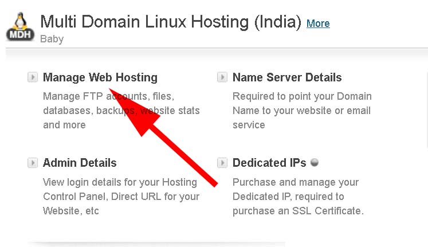Expand the arrow beside Manage Web Hosting

(33, 77)
